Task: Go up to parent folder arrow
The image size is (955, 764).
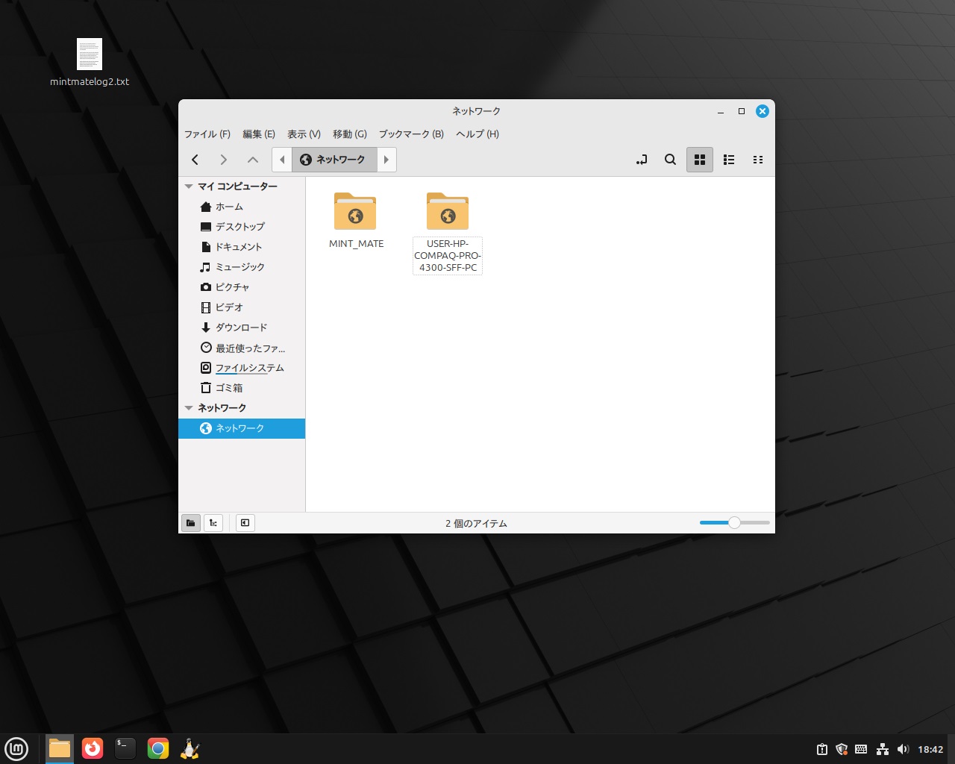Action: point(253,160)
